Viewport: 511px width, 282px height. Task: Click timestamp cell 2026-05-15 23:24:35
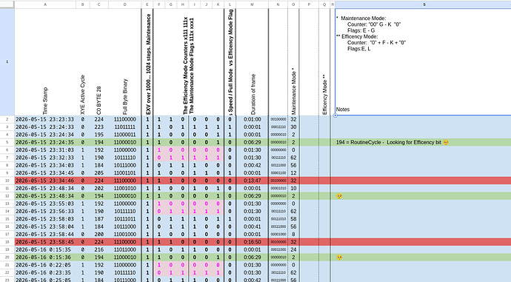(45, 142)
